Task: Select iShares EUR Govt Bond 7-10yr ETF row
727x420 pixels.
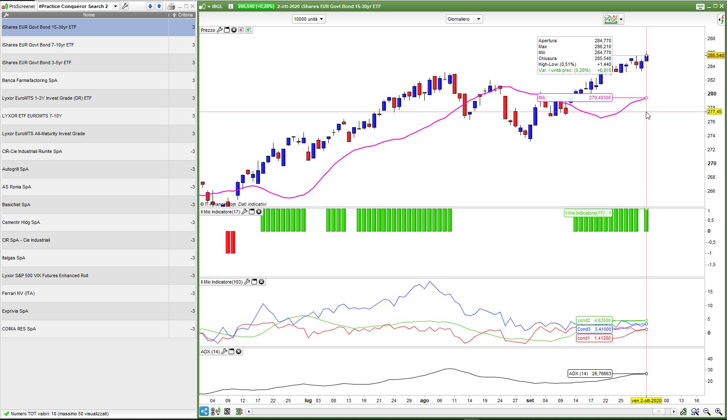Action: pos(98,45)
